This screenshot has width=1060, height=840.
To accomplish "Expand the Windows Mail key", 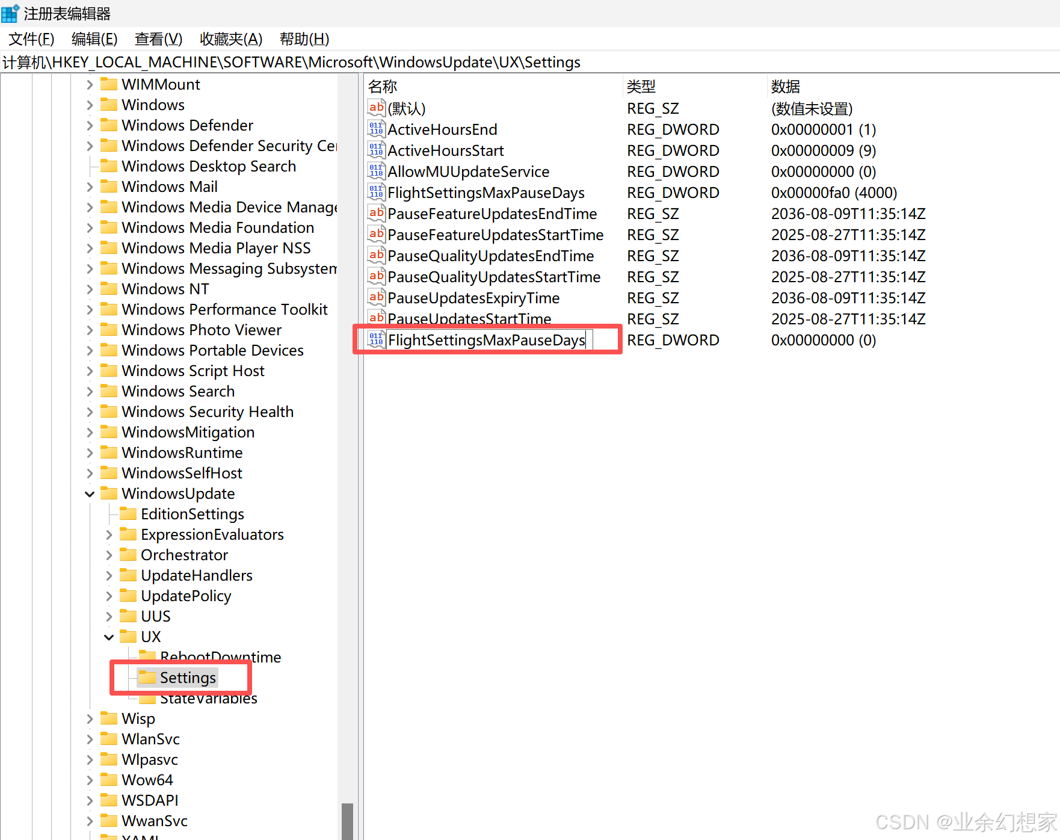I will tap(90, 187).
